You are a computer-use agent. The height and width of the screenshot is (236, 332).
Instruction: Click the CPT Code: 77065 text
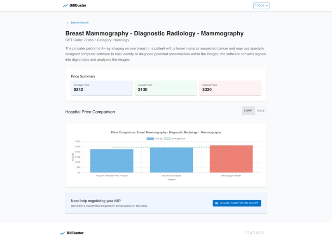[x=79, y=40]
